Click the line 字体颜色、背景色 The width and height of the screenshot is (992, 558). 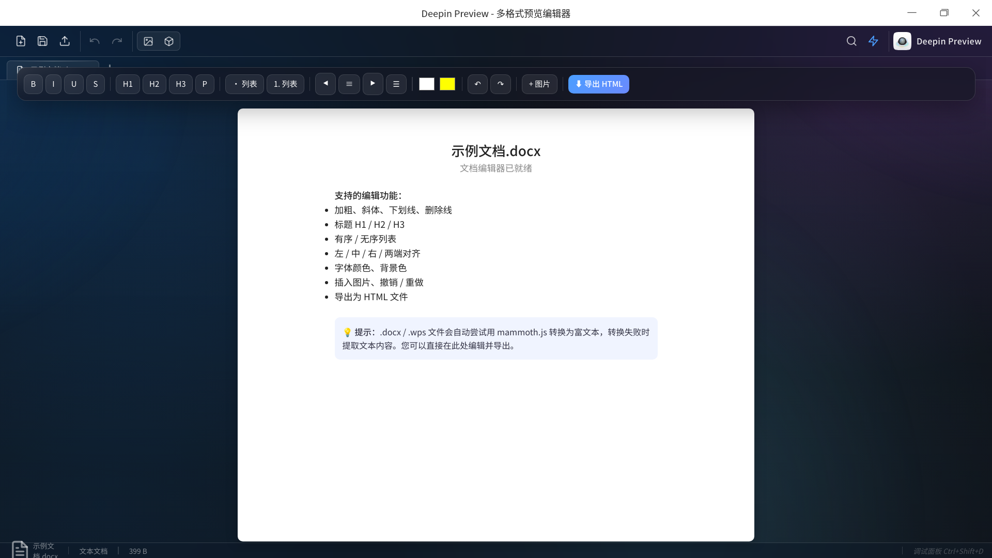tap(370, 268)
